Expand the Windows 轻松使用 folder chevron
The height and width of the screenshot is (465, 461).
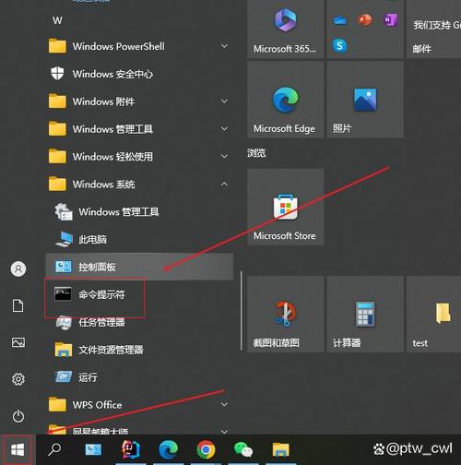click(x=225, y=156)
